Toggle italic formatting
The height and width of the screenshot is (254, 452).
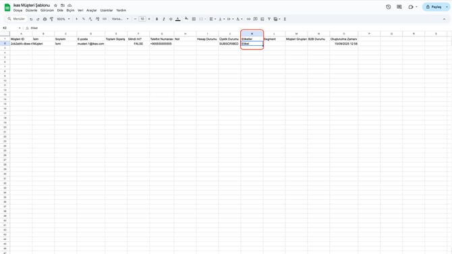click(164, 19)
